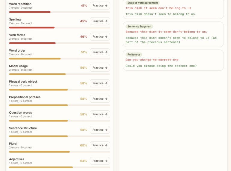Start Practice for Adjectives
The width and height of the screenshot is (231, 171).
tap(100, 161)
